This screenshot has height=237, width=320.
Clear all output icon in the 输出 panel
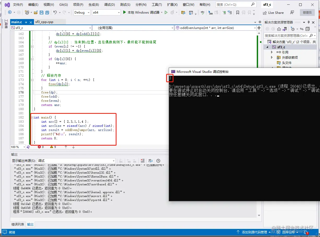[x=143, y=161]
